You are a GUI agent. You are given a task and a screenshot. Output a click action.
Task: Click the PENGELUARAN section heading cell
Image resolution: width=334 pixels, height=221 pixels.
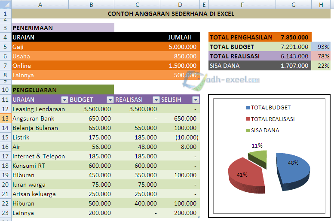[x=63, y=91]
